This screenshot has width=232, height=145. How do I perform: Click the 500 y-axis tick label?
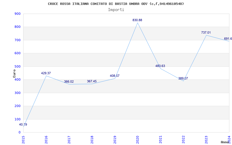click(17, 66)
